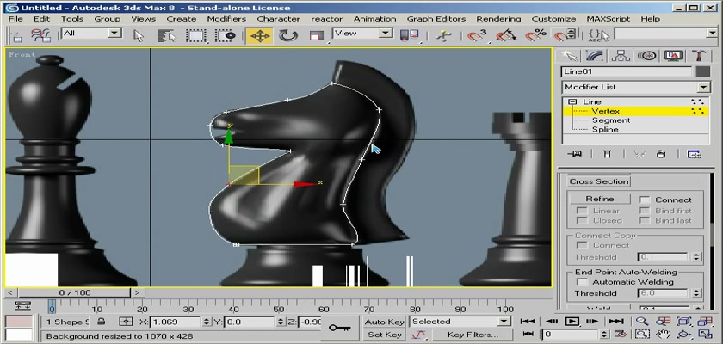
Task: Activate Select and Move tool
Action: click(259, 35)
